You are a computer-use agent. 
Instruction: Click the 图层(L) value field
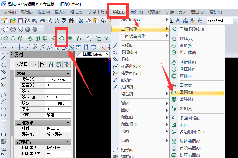(58, 85)
